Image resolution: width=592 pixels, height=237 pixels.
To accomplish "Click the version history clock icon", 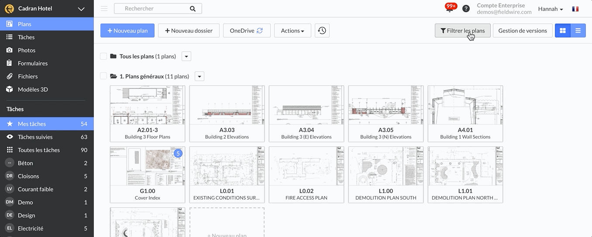I will (322, 30).
